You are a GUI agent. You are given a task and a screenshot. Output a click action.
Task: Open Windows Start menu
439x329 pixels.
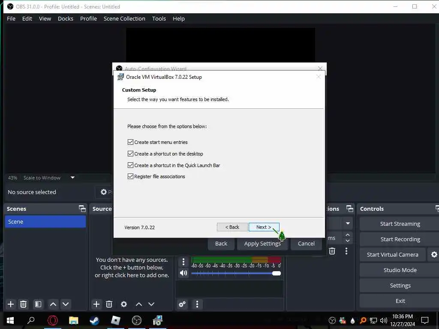[x=10, y=320]
